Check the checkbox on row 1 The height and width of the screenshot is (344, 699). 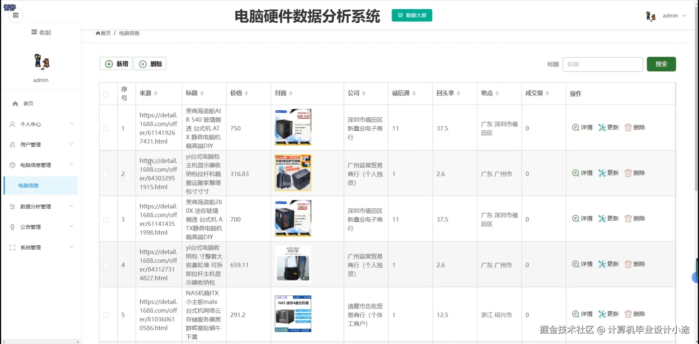click(106, 129)
